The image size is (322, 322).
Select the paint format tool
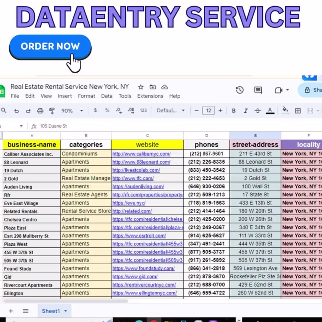[52, 111]
